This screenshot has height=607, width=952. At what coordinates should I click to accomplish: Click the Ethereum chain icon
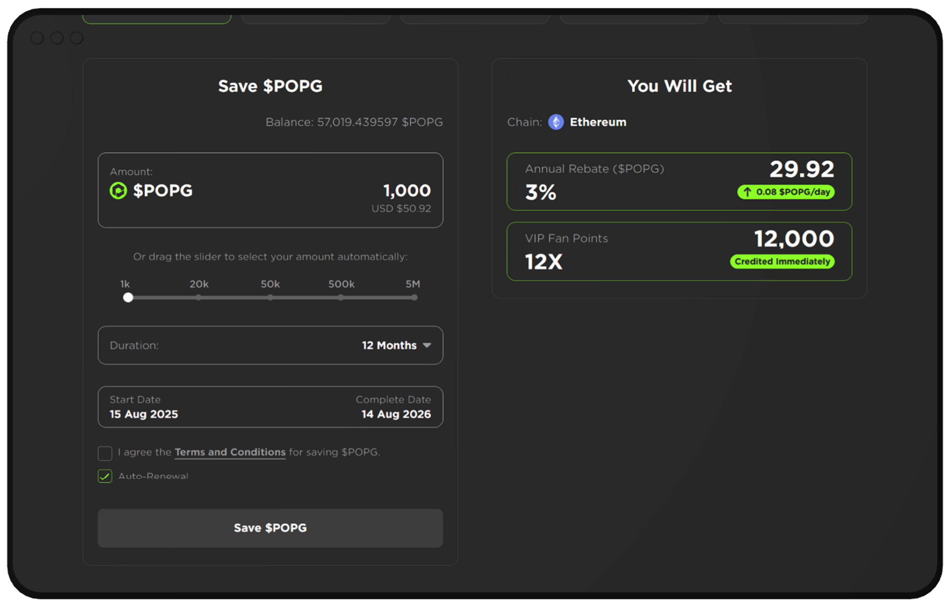(x=556, y=122)
